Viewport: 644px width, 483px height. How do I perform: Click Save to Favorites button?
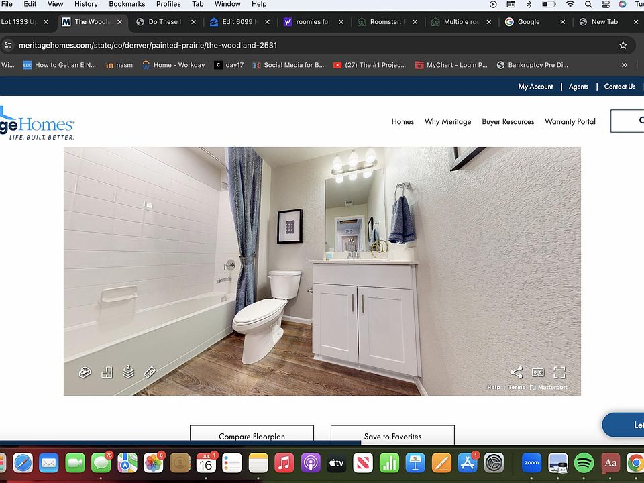[x=392, y=436]
